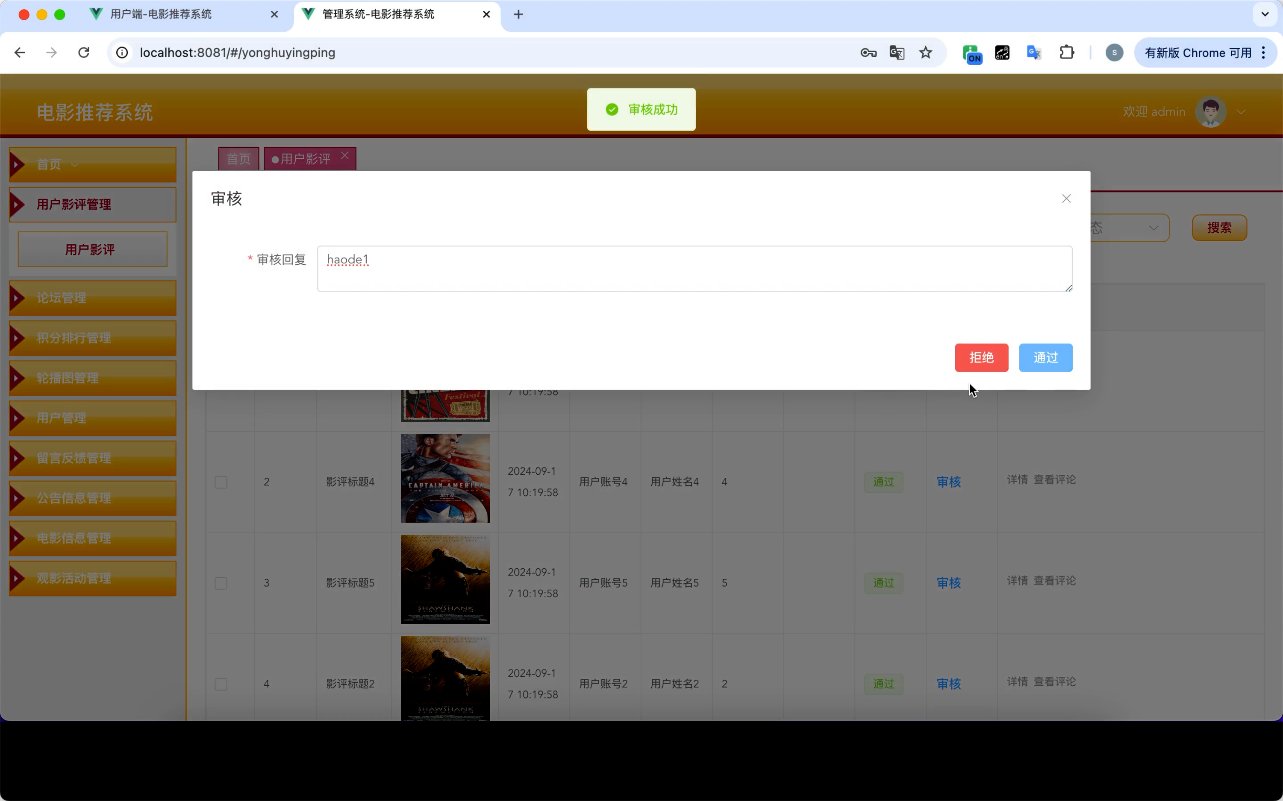Click the 电影推荐系统 header title
This screenshot has height=801, width=1283.
(x=95, y=112)
